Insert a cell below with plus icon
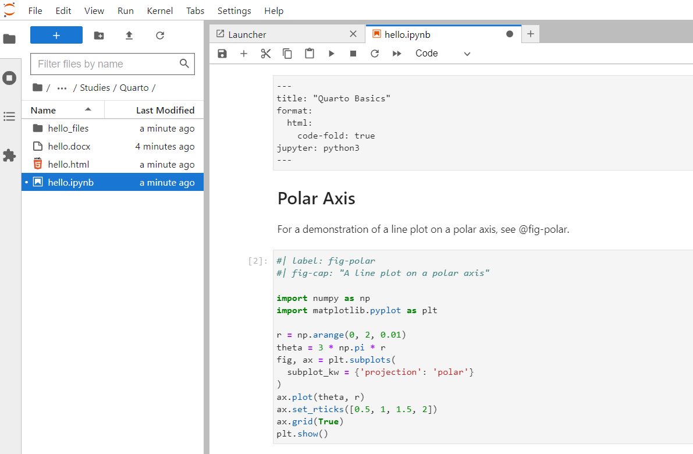The width and height of the screenshot is (693, 454). (x=244, y=54)
